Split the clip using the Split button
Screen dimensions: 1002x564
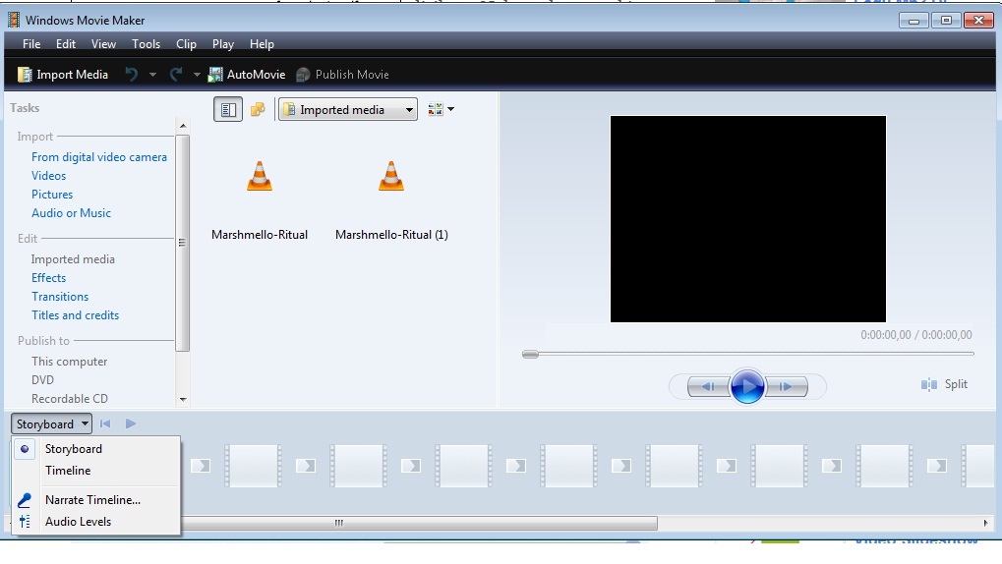point(945,384)
